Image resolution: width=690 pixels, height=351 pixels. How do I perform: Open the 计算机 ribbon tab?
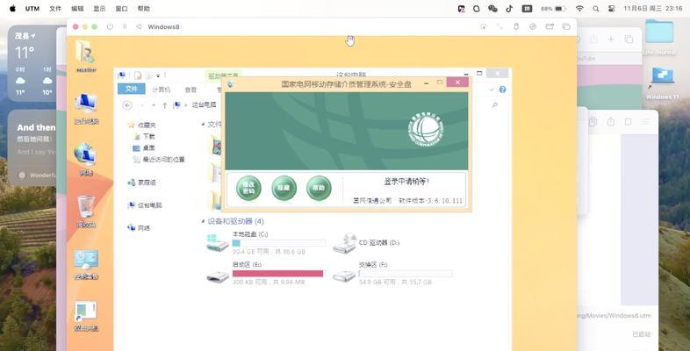(x=161, y=90)
